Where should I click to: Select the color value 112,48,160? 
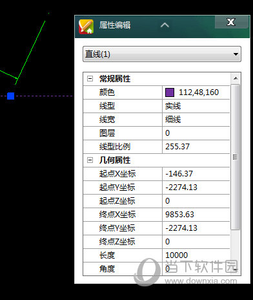tap(199, 92)
